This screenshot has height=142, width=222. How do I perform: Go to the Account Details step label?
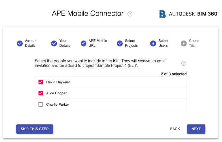[x=31, y=43]
